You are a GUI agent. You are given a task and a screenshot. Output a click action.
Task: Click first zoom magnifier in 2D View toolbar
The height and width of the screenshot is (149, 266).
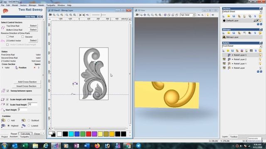pos(54,15)
